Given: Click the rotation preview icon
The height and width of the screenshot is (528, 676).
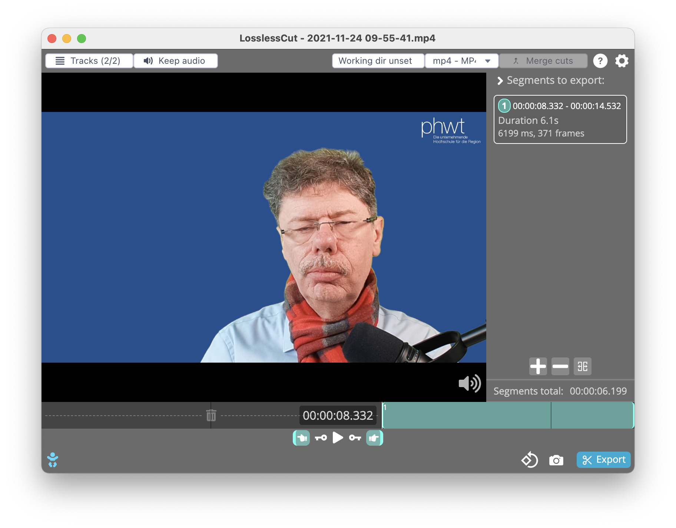Looking at the screenshot, I should click(x=530, y=460).
